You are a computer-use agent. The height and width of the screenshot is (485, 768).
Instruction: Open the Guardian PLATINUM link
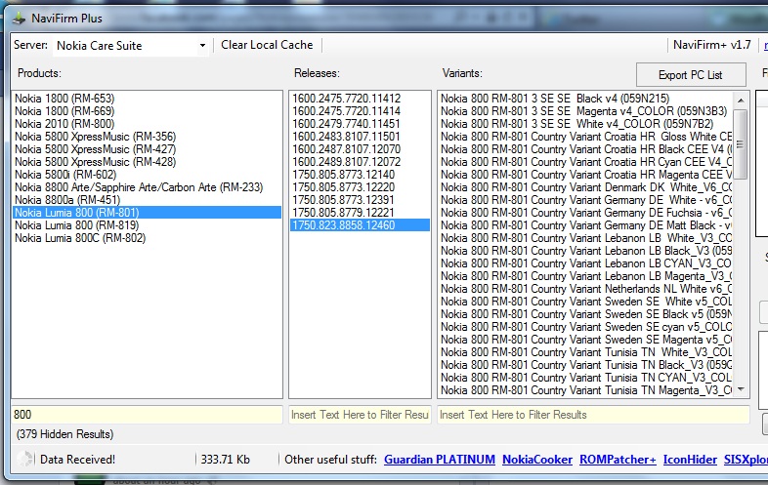pyautogui.click(x=440, y=460)
